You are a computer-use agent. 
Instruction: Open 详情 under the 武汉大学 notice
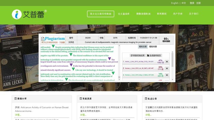(x=83, y=115)
